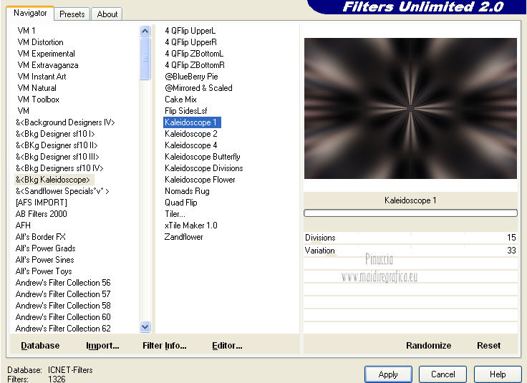The height and width of the screenshot is (383, 527).
Task: Select Alf's Border FX category
Action: coord(41,236)
